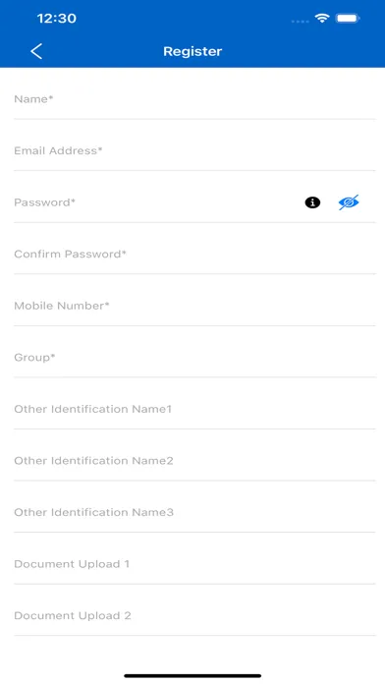The height and width of the screenshot is (684, 385).
Task: Open Document Upload 2 picker
Action: 194,615
